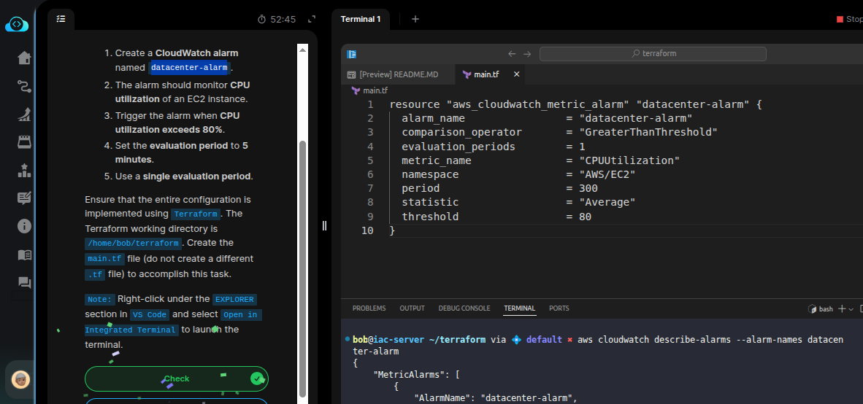
Task: Click line number 10 in gutter
Action: click(367, 231)
